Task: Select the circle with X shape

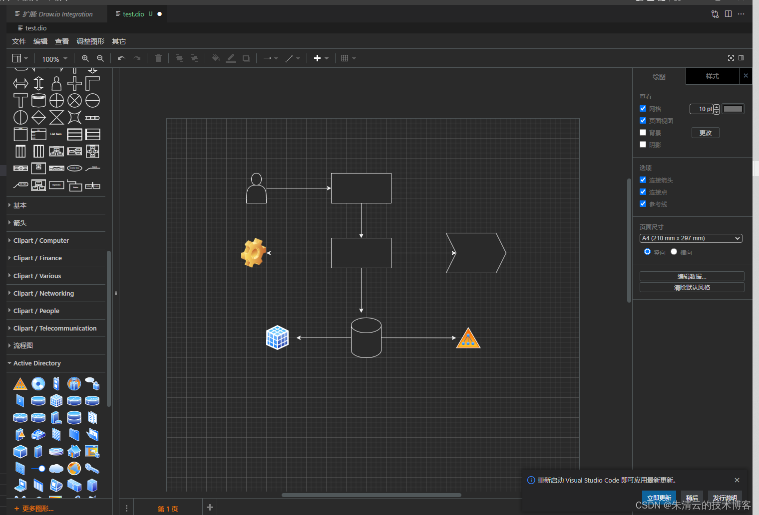Action: [74, 100]
